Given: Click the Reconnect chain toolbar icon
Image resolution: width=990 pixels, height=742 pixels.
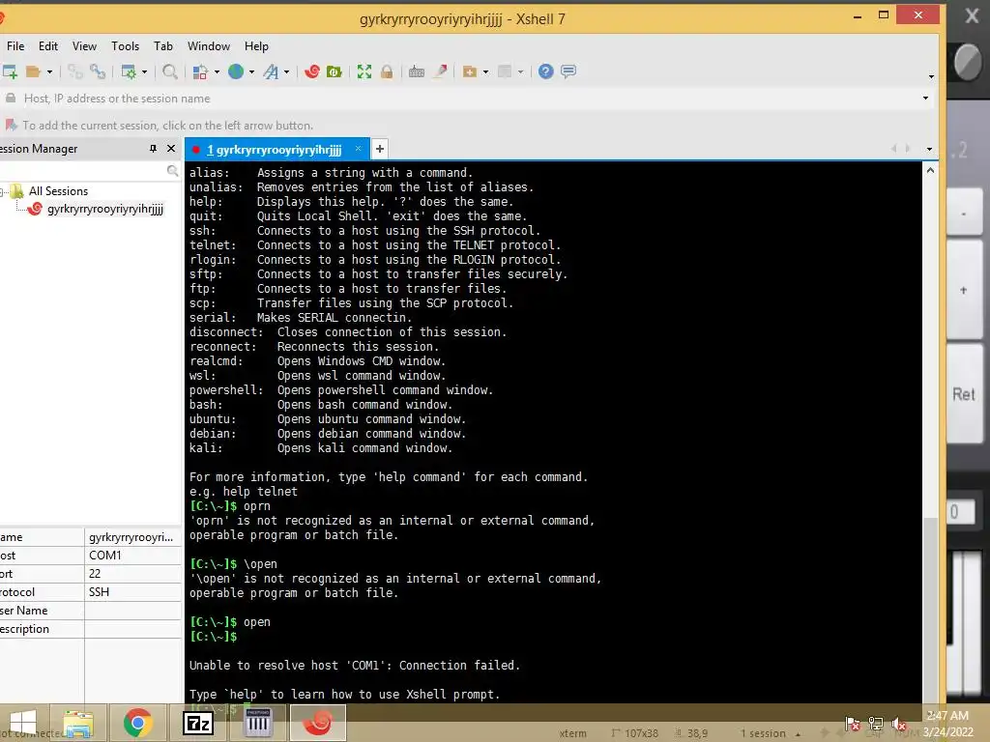Looking at the screenshot, I should (x=98, y=71).
